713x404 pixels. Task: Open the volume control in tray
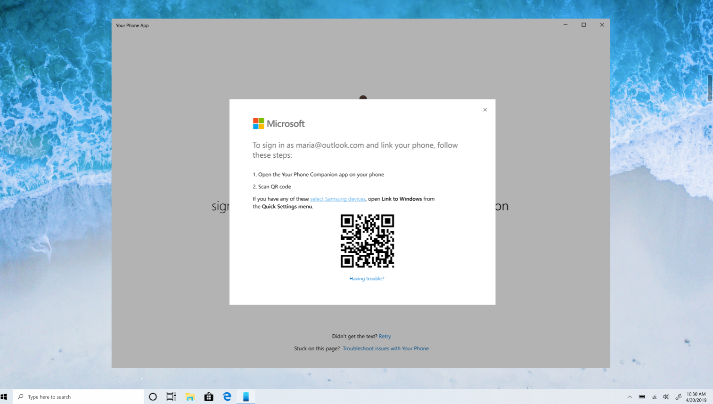point(666,397)
